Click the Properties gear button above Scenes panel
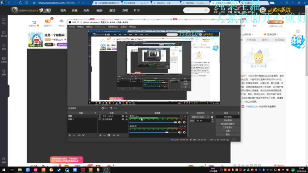 click(104, 108)
